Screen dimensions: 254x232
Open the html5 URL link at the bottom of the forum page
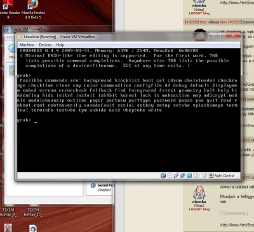point(237,224)
